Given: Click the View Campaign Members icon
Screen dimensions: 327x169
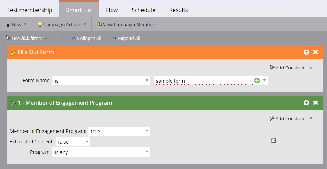Looking at the screenshot, I should pos(99,24).
